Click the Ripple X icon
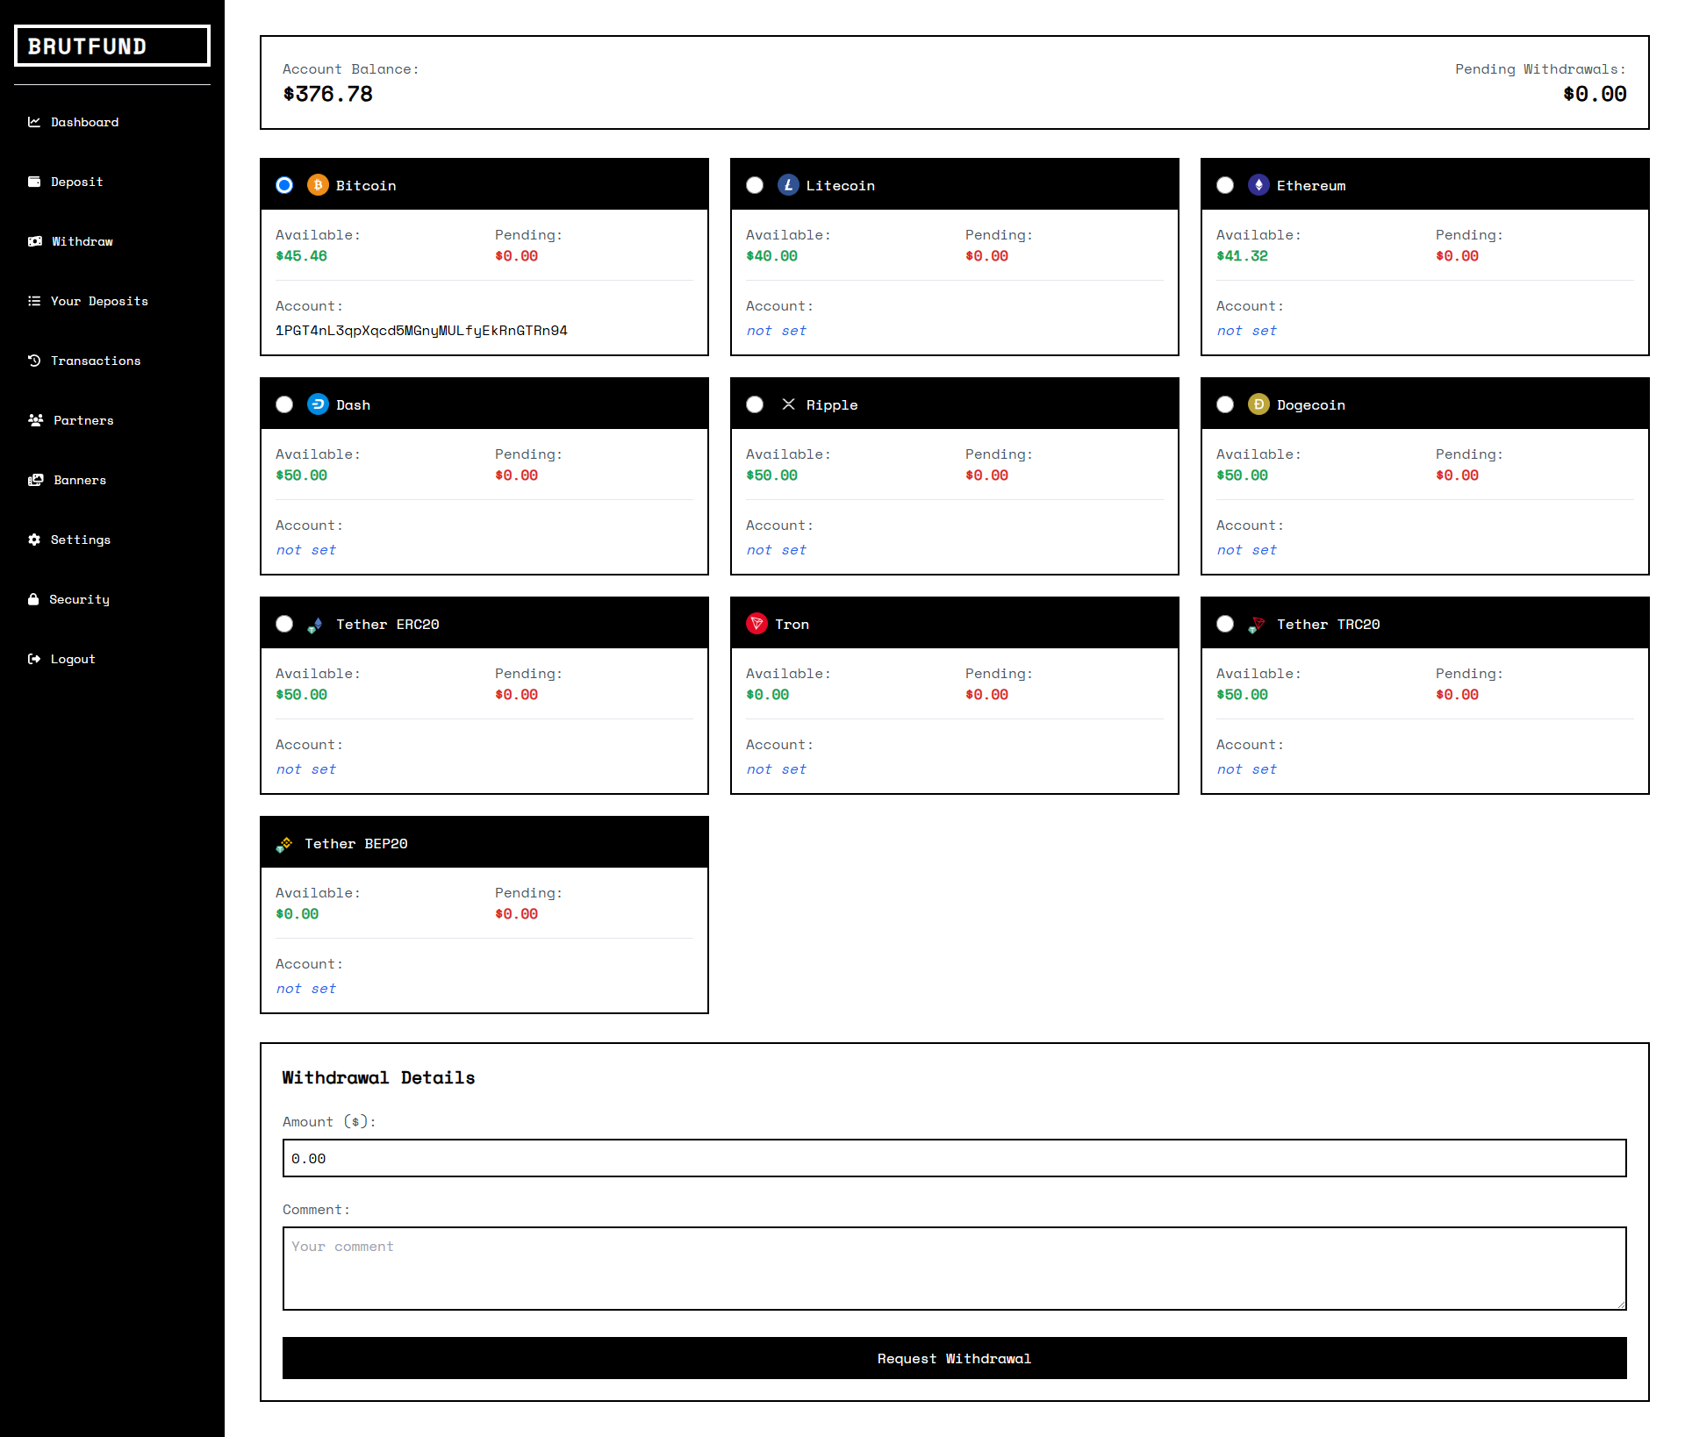Screen dimensions: 1685x1437 coord(788,404)
